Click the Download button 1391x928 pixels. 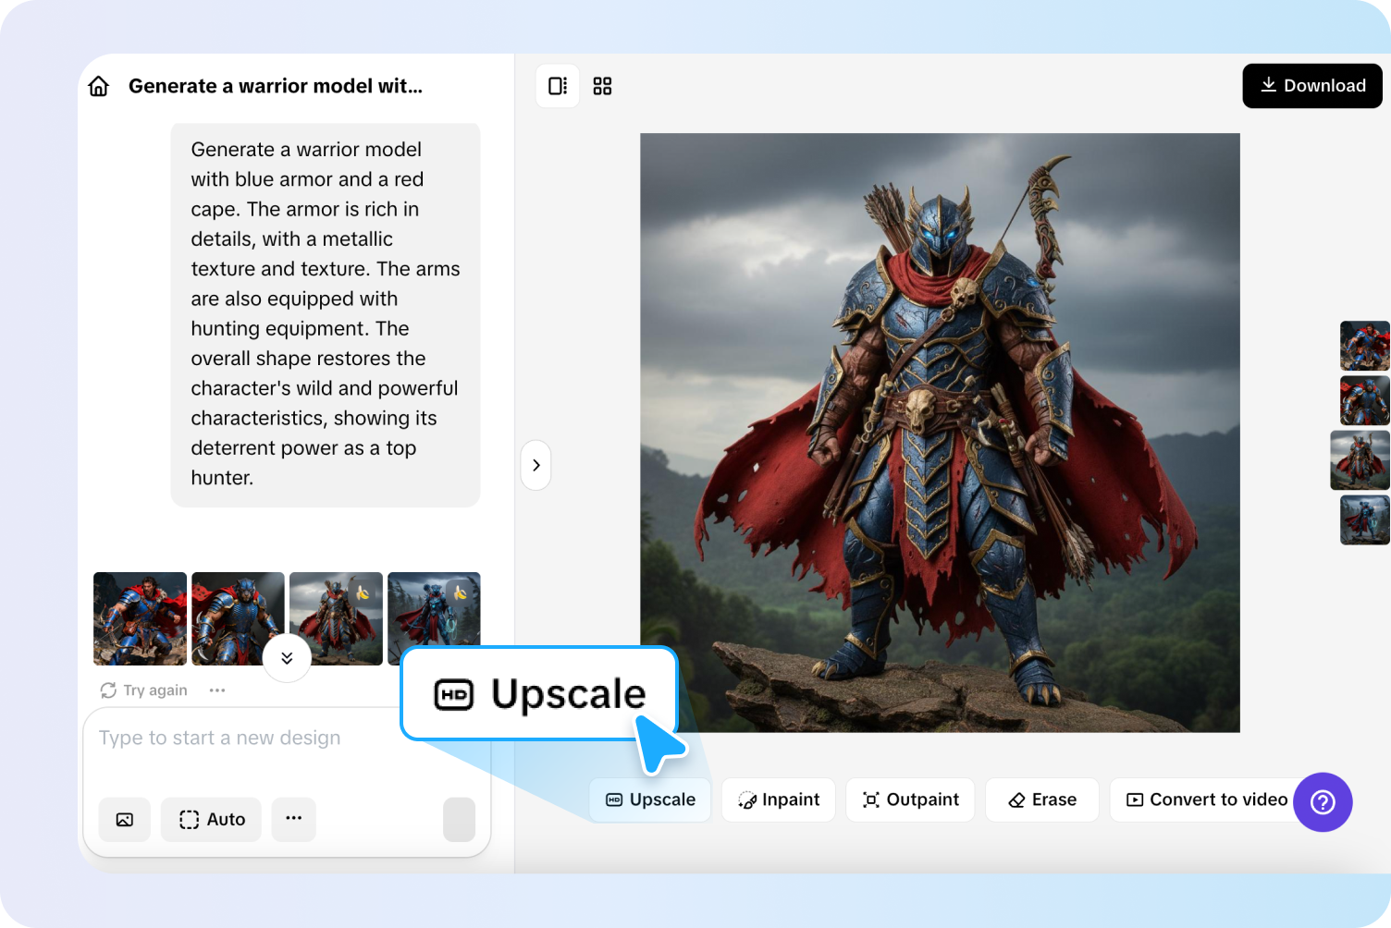pos(1311,86)
